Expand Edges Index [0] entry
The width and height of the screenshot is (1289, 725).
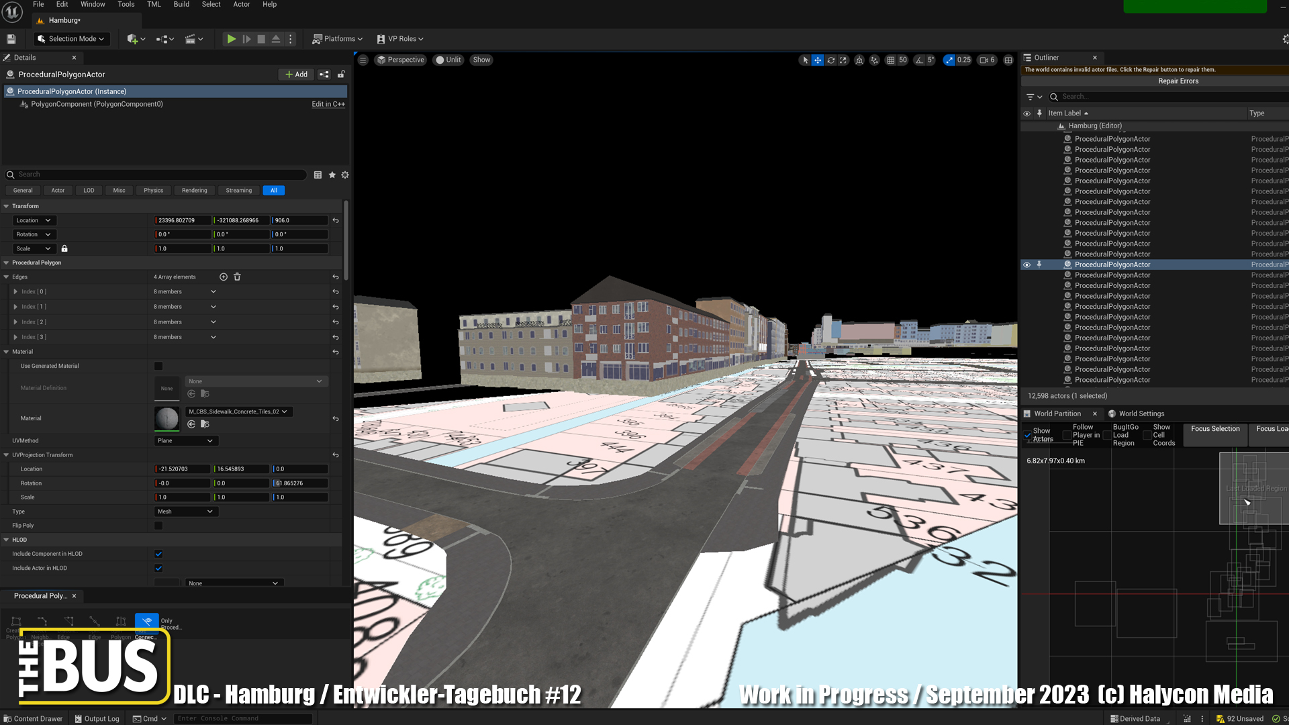15,291
